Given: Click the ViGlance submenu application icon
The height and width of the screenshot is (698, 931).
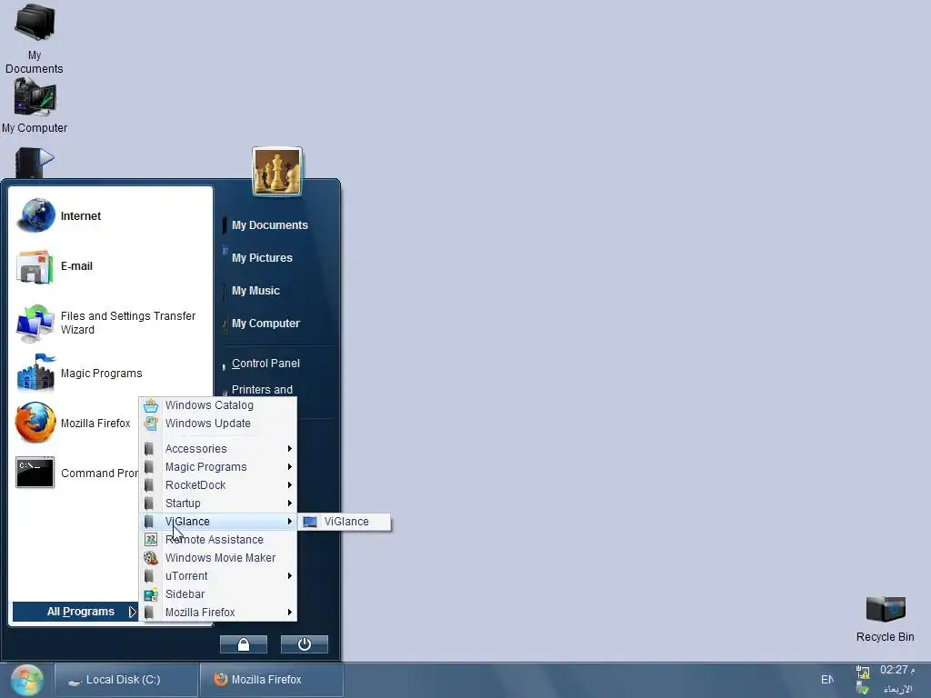Looking at the screenshot, I should click(310, 522).
